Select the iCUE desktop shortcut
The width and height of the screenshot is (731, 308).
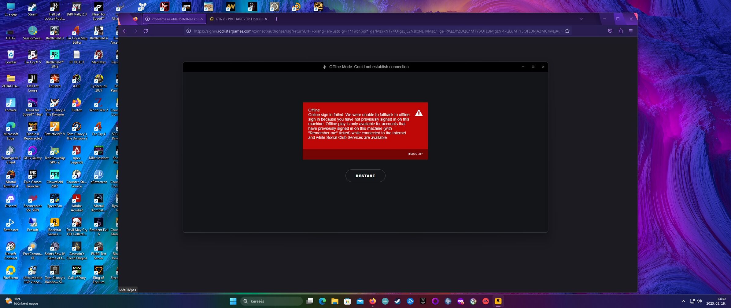[77, 81]
